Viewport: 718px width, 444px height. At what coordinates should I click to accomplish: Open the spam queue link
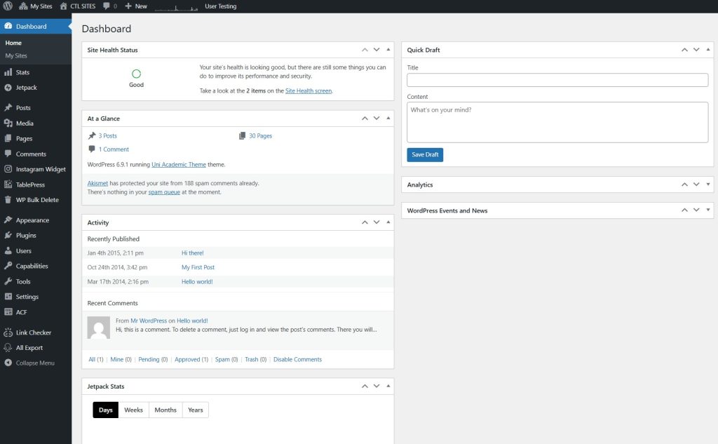tap(164, 192)
